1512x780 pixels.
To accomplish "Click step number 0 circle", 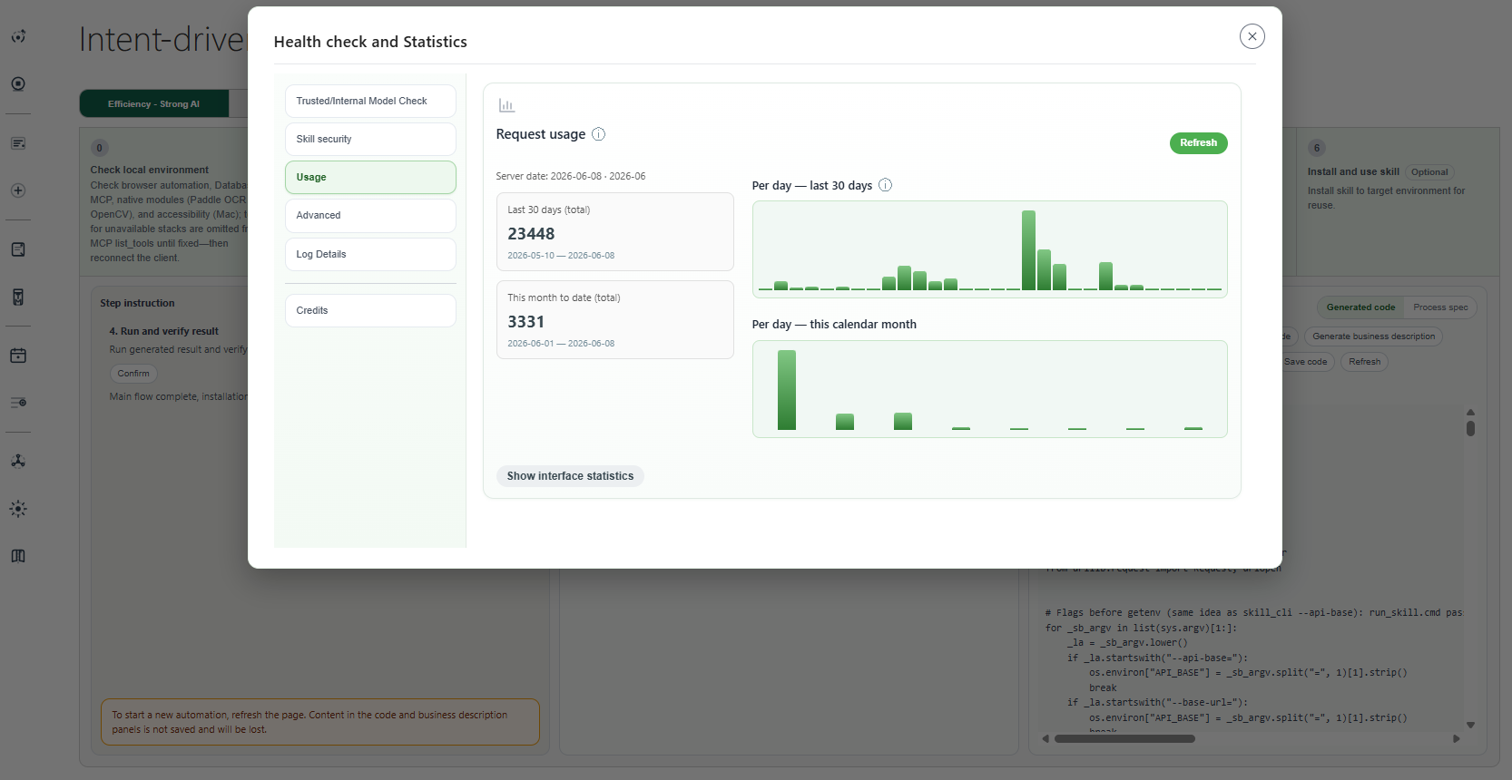I will pyautogui.click(x=100, y=148).
